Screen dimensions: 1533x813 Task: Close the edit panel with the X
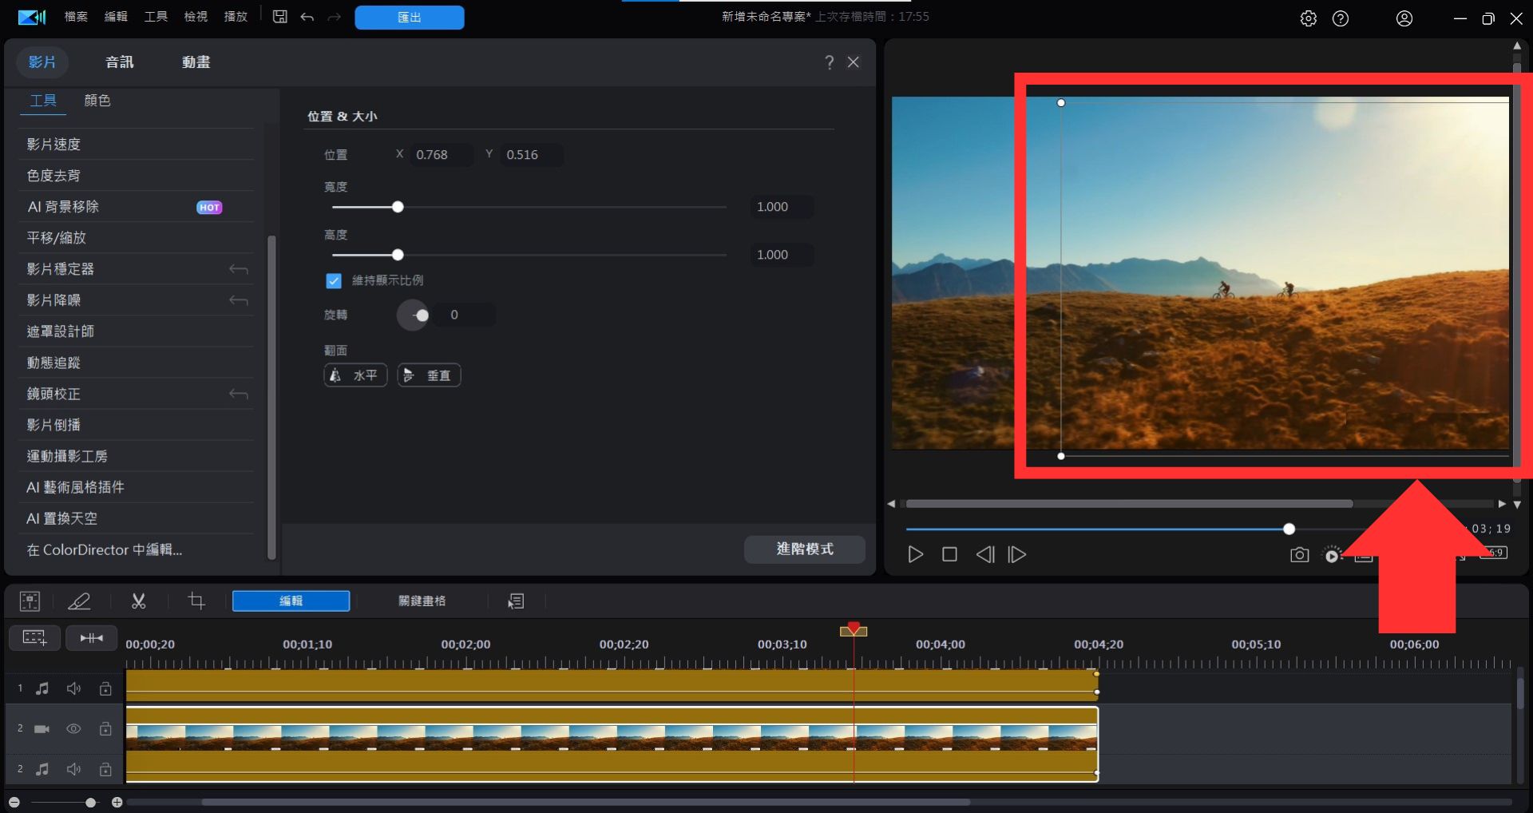coord(854,62)
